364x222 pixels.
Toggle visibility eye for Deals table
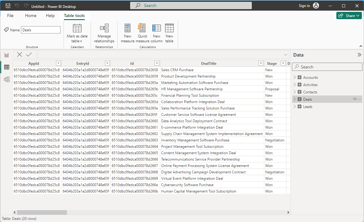355,99
